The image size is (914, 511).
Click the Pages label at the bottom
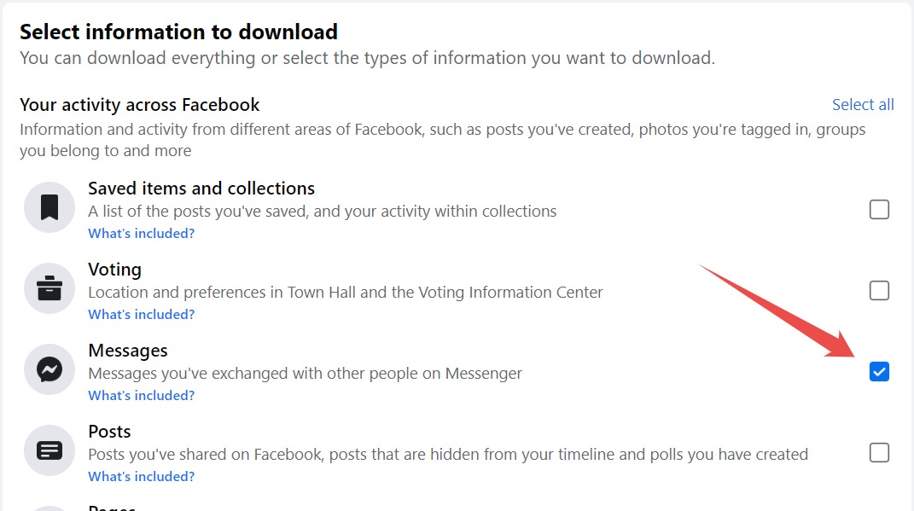[112, 507]
